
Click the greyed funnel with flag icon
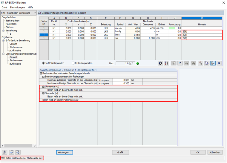pos(174,63)
